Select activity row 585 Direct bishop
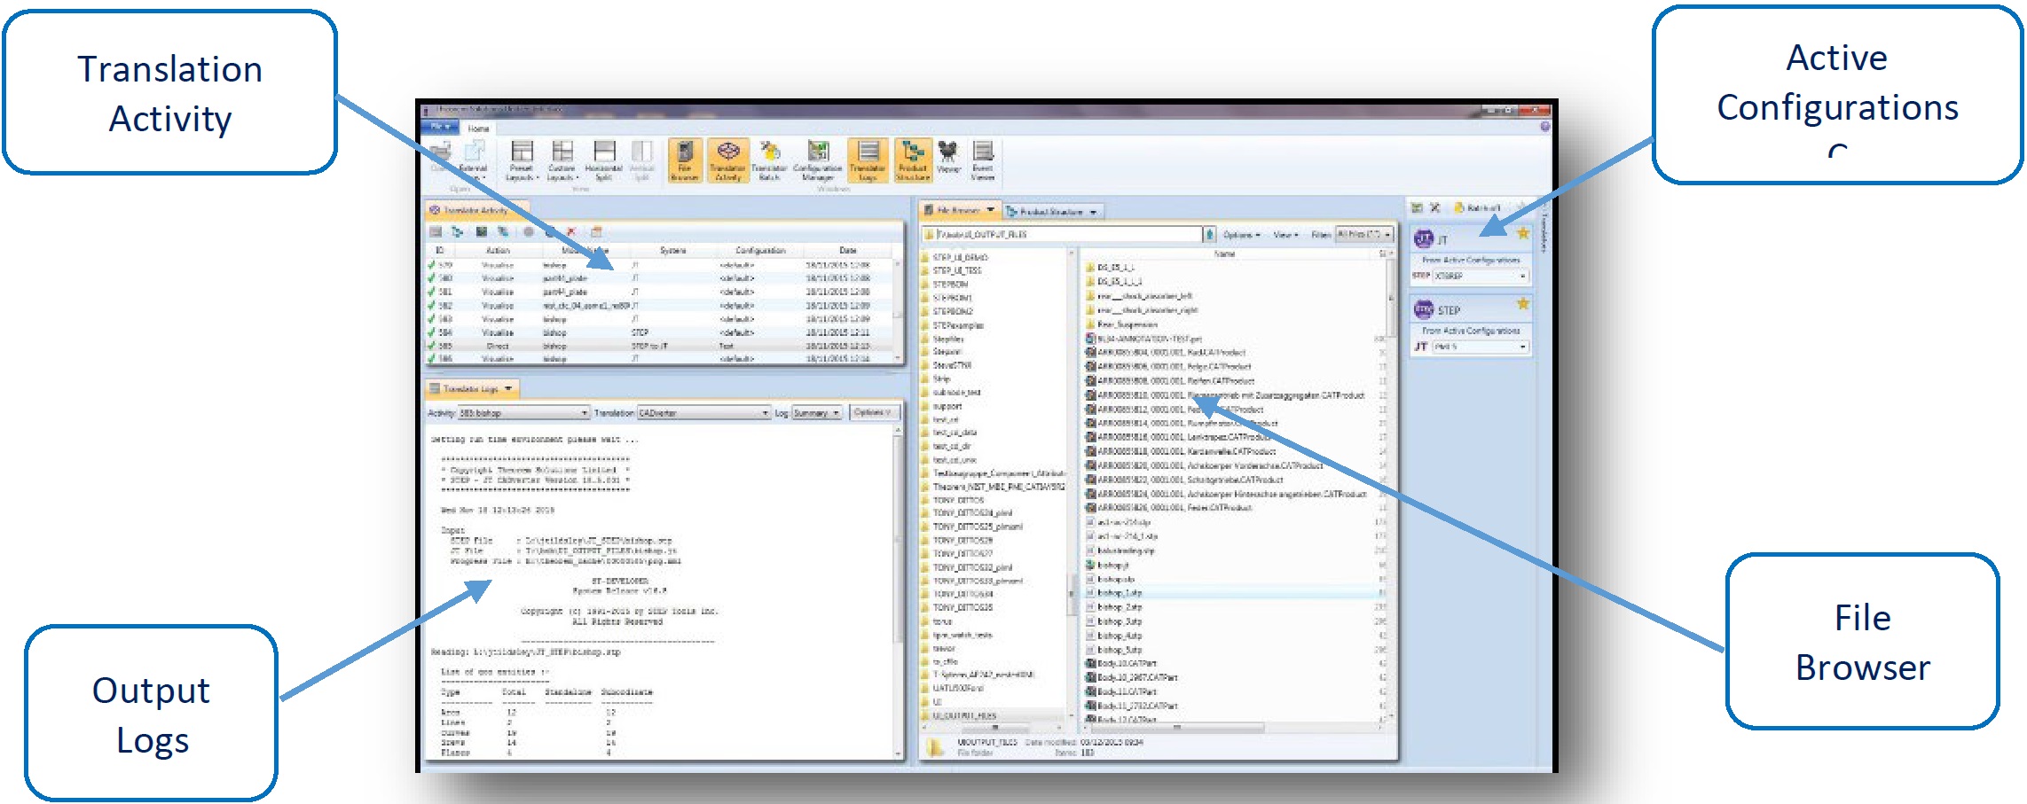 pyautogui.click(x=661, y=346)
